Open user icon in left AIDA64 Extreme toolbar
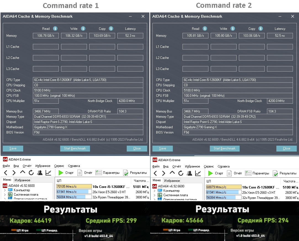 tap(40, 173)
